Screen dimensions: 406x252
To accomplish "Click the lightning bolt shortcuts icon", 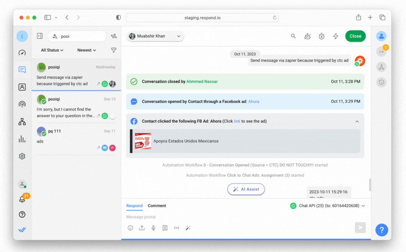I will 336,36.
